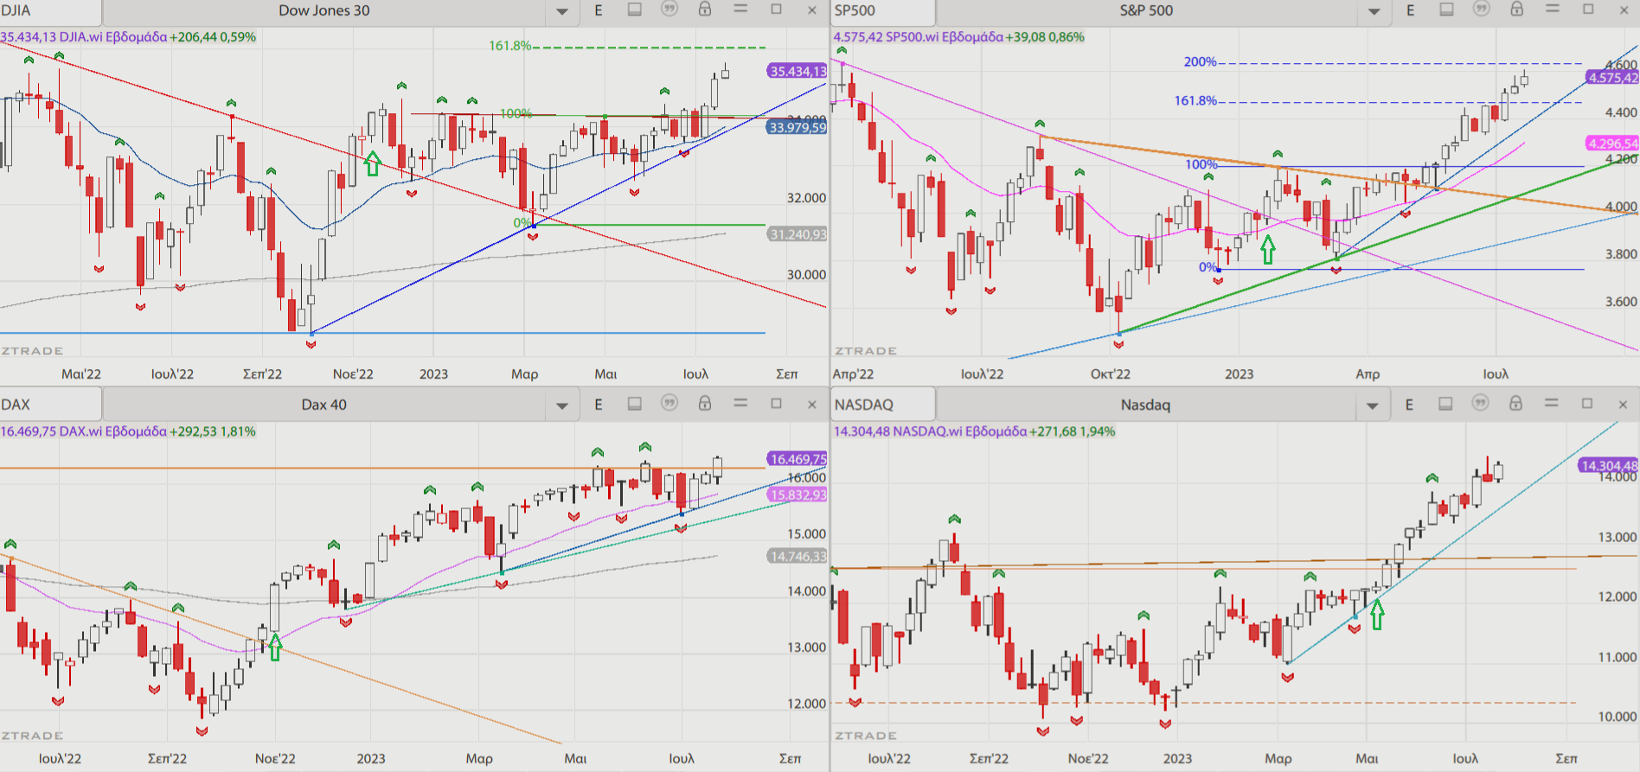This screenshot has height=772, width=1640.
Task: Click the 16.469,75 price tag on the DAX chart
Action: point(797,459)
